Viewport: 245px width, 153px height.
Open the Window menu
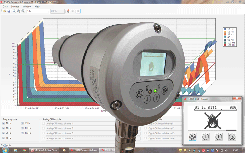pyautogui.click(x=27, y=7)
